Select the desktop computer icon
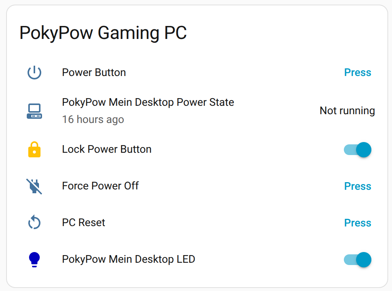The image size is (392, 291). coord(34,111)
